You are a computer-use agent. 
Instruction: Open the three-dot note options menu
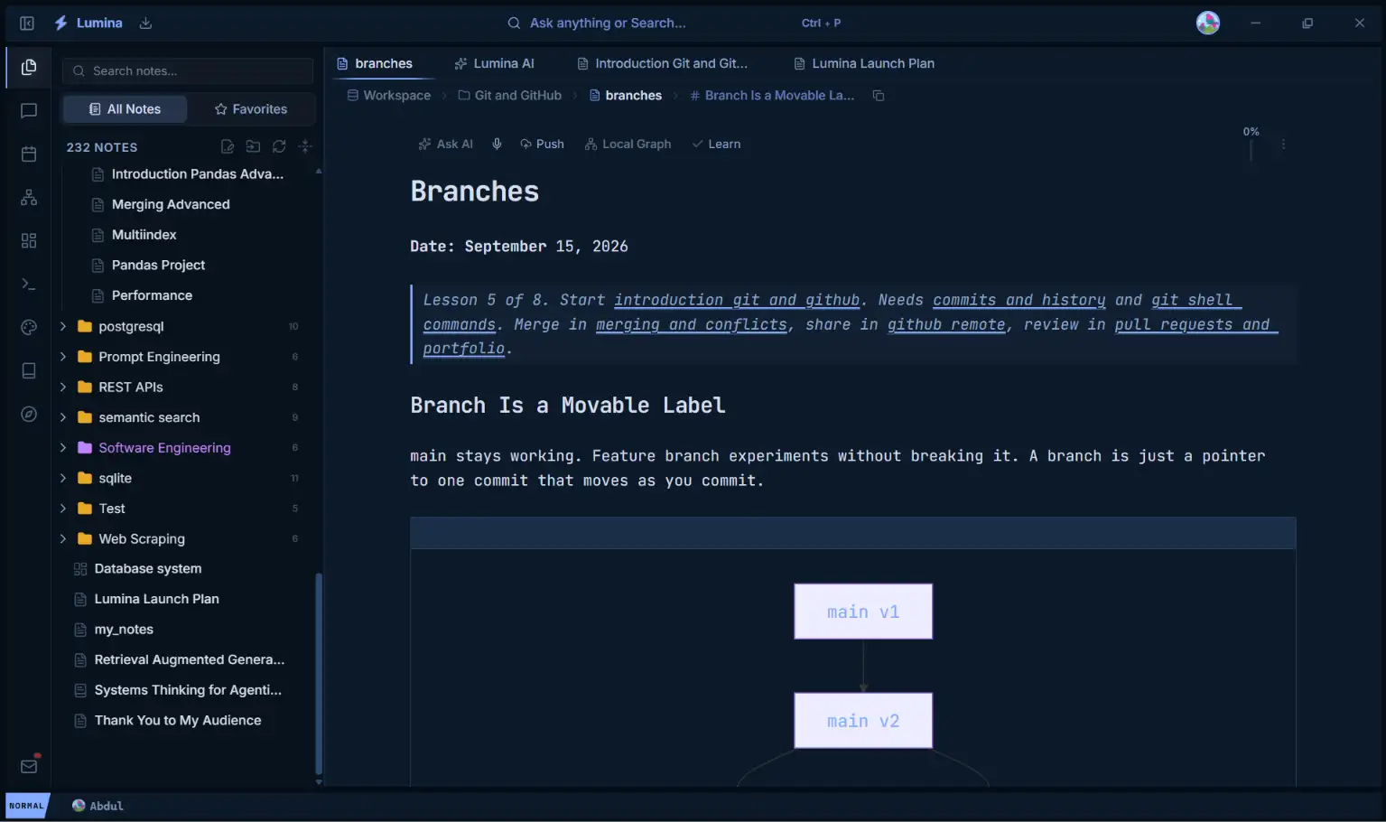click(x=1283, y=145)
